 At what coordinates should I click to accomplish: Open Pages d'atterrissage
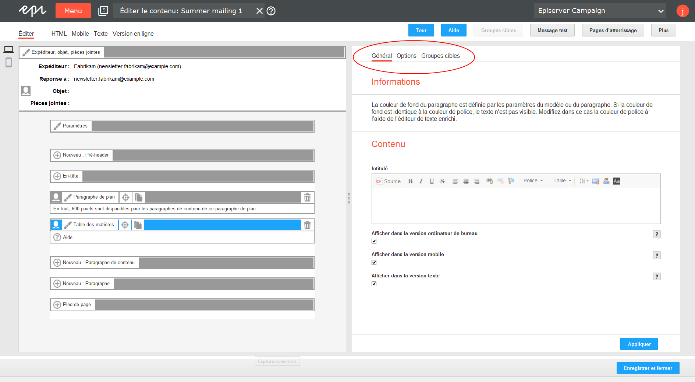613,30
